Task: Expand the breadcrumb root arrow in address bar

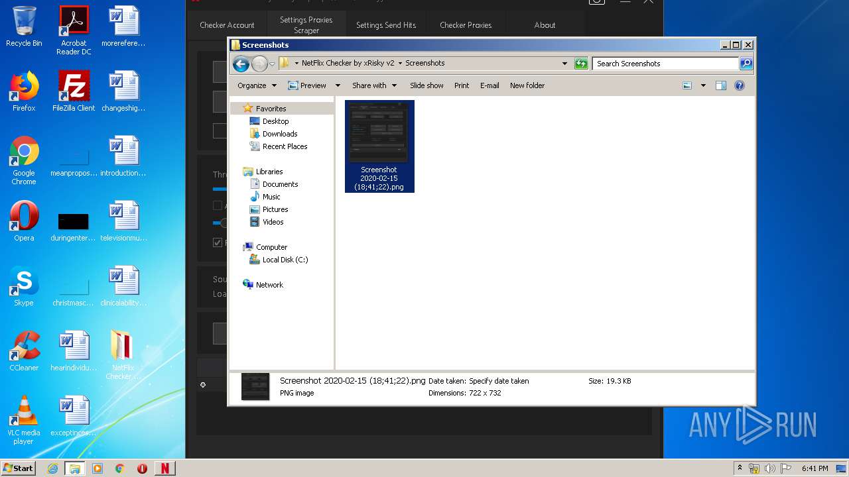Action: click(296, 64)
